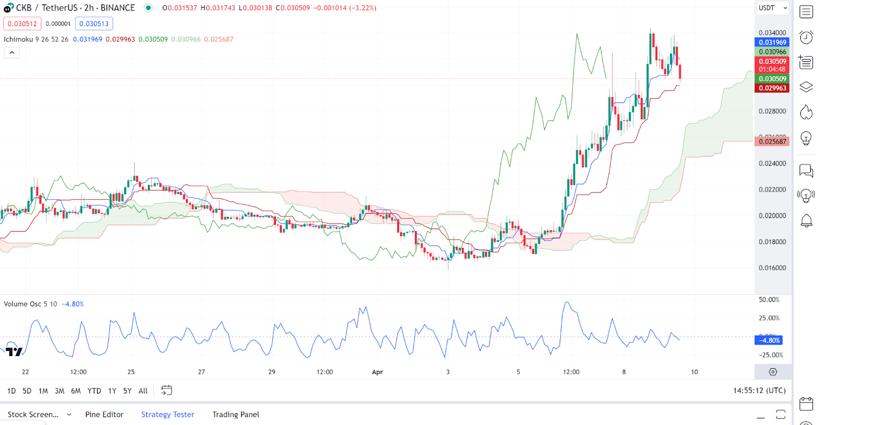The image size is (883, 425).
Task: Set range to 6M
Action: (x=76, y=391)
